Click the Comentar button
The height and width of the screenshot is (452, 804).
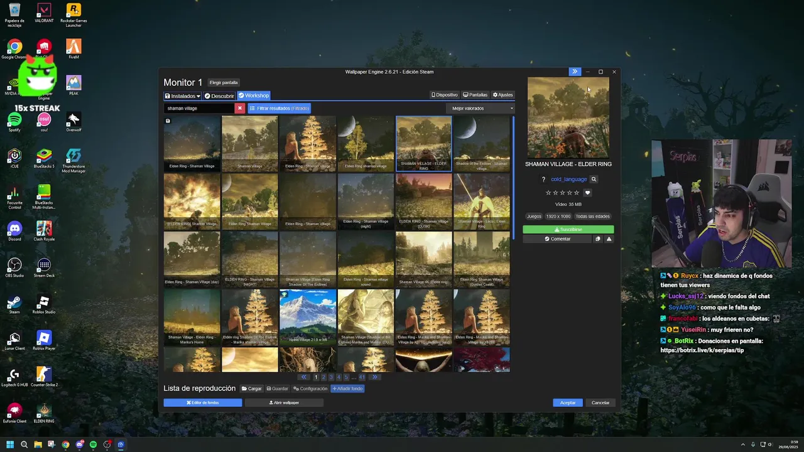coord(558,239)
